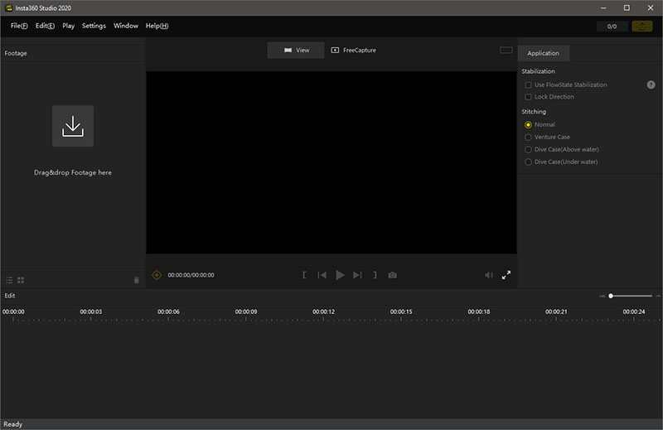Take a snapshot with camera icon
Image resolution: width=663 pixels, height=430 pixels.
point(392,275)
